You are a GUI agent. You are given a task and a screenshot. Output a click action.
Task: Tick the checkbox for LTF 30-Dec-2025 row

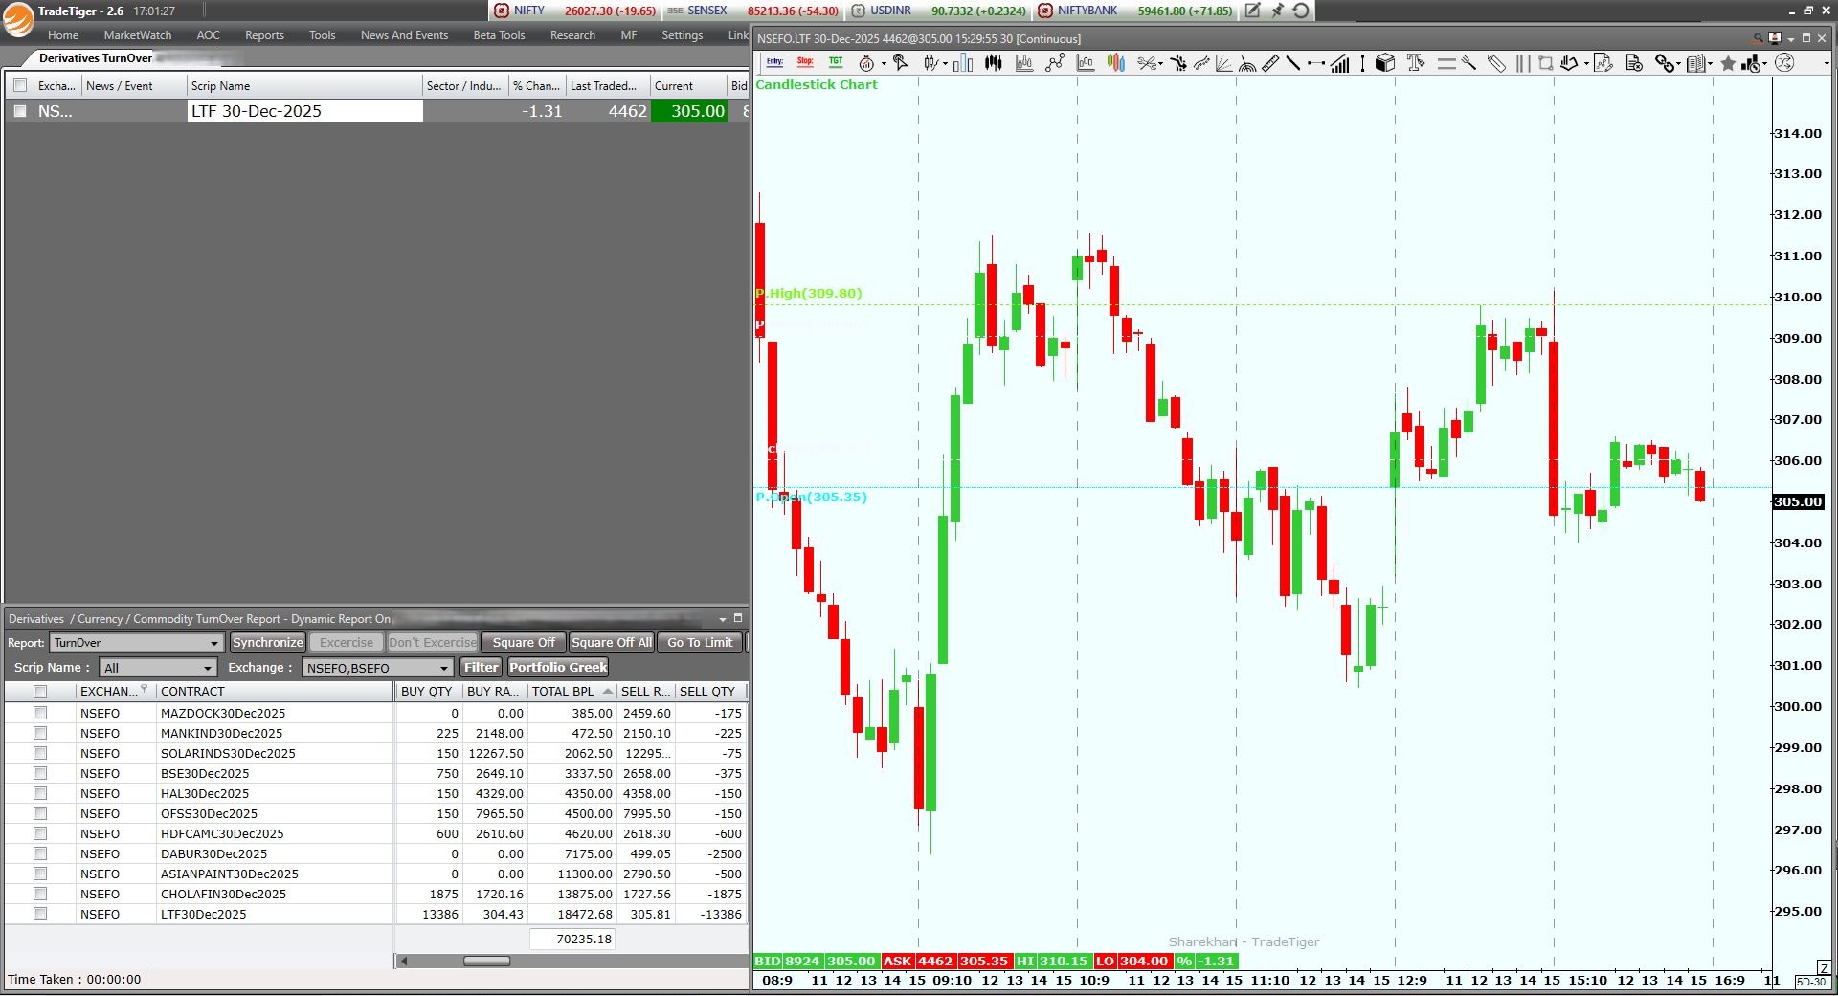[20, 111]
